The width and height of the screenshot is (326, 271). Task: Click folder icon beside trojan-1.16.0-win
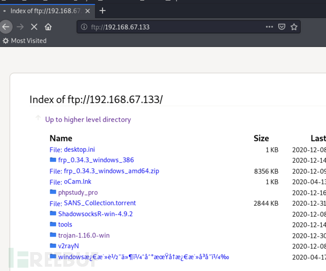click(x=53, y=235)
